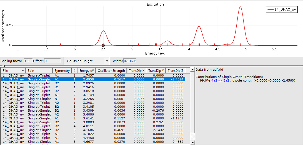Select the red marker at 2.5 eV
This screenshot has width=303, height=145.
(103, 45)
